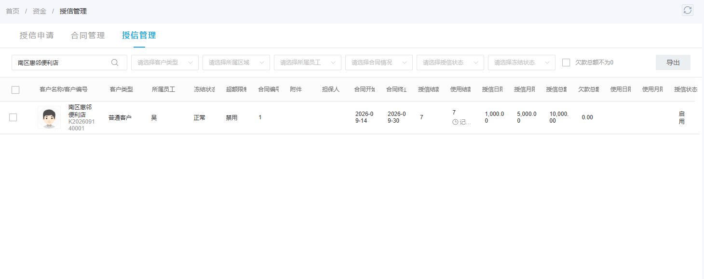The height and width of the screenshot is (279, 704).
Task: Click the search field containing 南区惠邻便利店
Action: pyautogui.click(x=69, y=63)
